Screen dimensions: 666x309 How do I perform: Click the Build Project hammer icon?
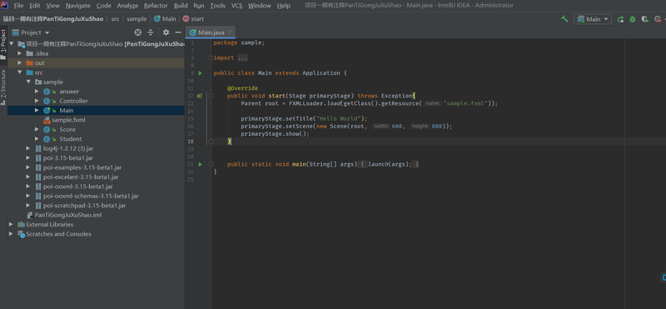(x=564, y=18)
